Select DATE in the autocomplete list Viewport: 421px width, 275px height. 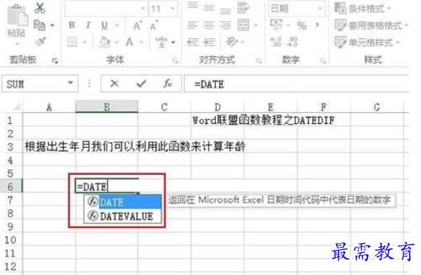pyautogui.click(x=122, y=202)
